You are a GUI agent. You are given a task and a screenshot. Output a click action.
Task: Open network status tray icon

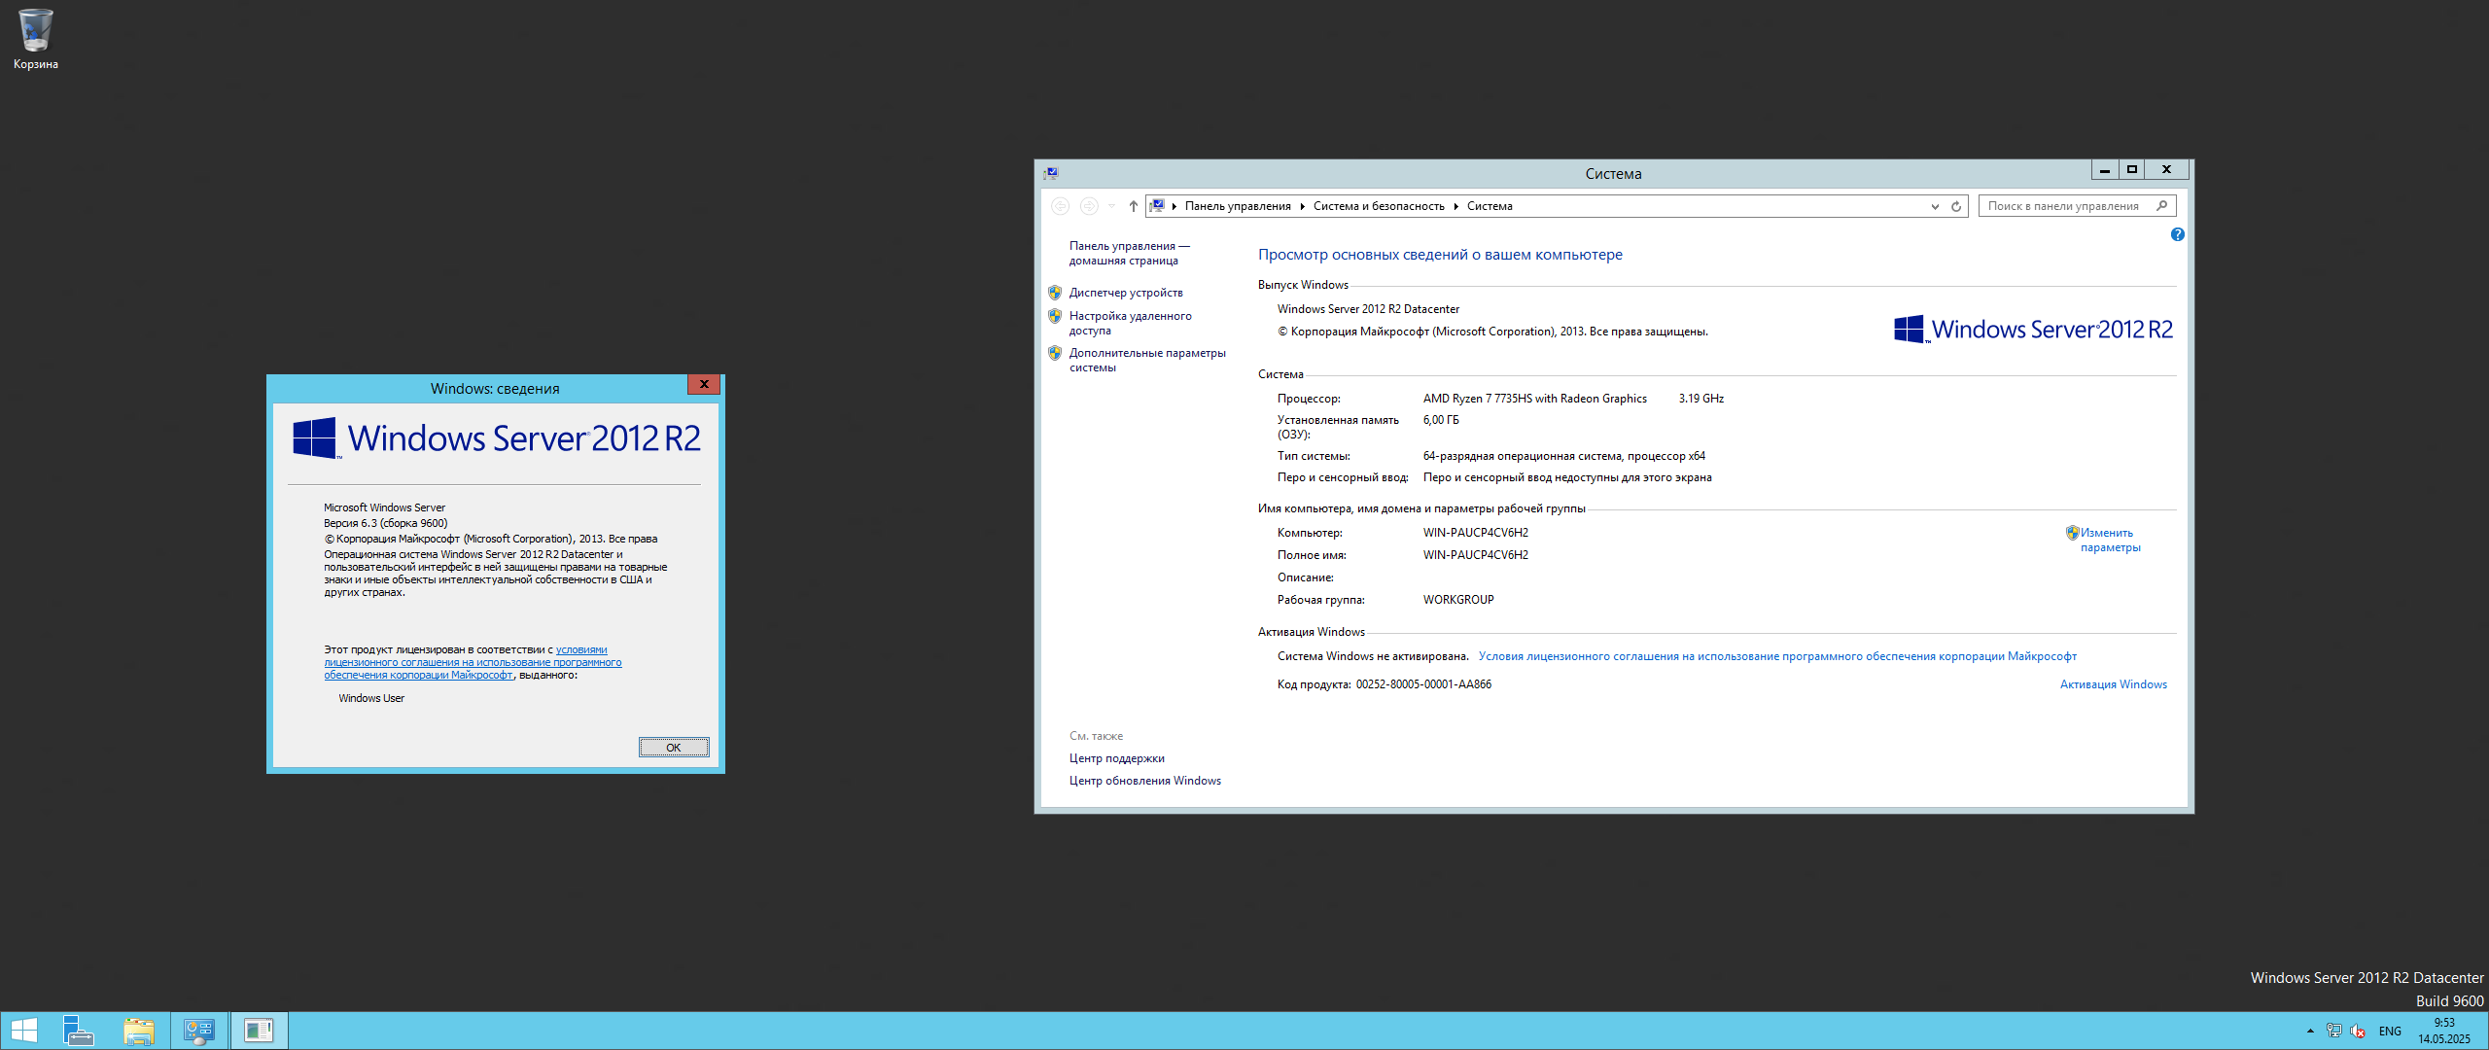tap(2333, 1031)
